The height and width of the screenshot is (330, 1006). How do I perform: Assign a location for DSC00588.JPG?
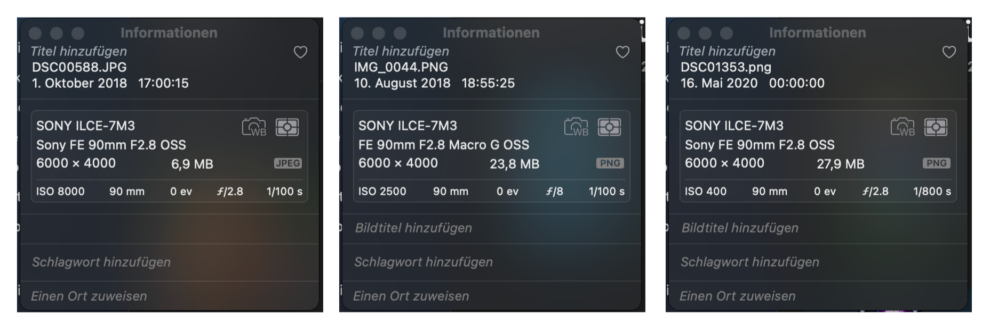point(89,296)
